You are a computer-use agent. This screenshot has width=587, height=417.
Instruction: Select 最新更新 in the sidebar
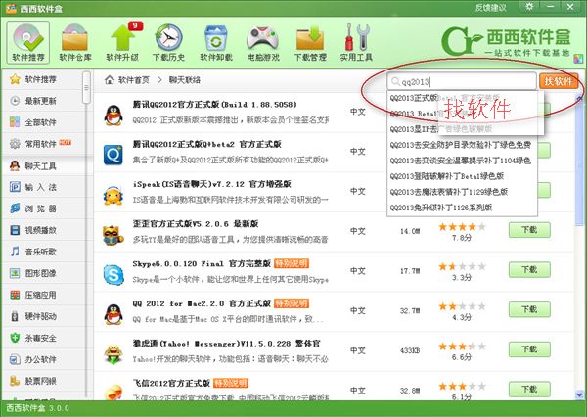[40, 101]
